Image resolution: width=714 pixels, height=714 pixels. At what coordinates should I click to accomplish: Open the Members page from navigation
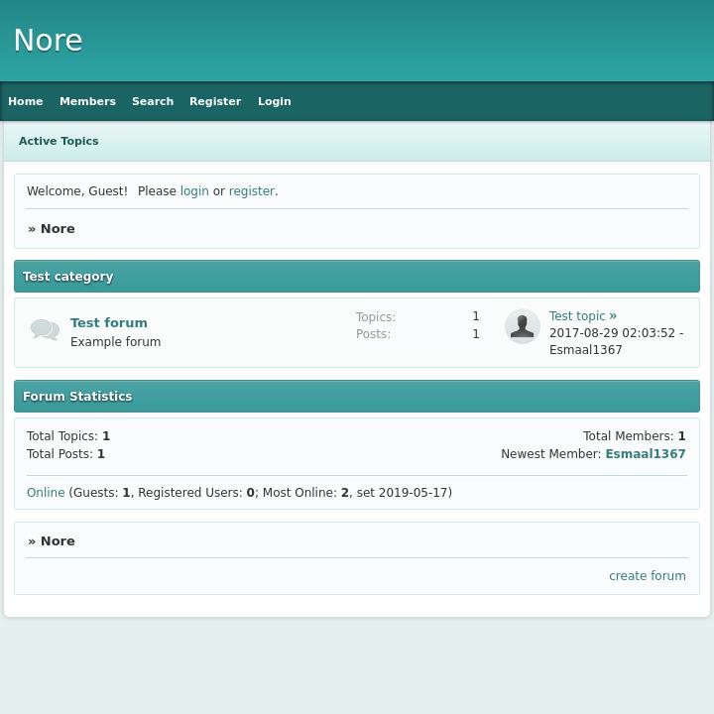click(x=87, y=101)
